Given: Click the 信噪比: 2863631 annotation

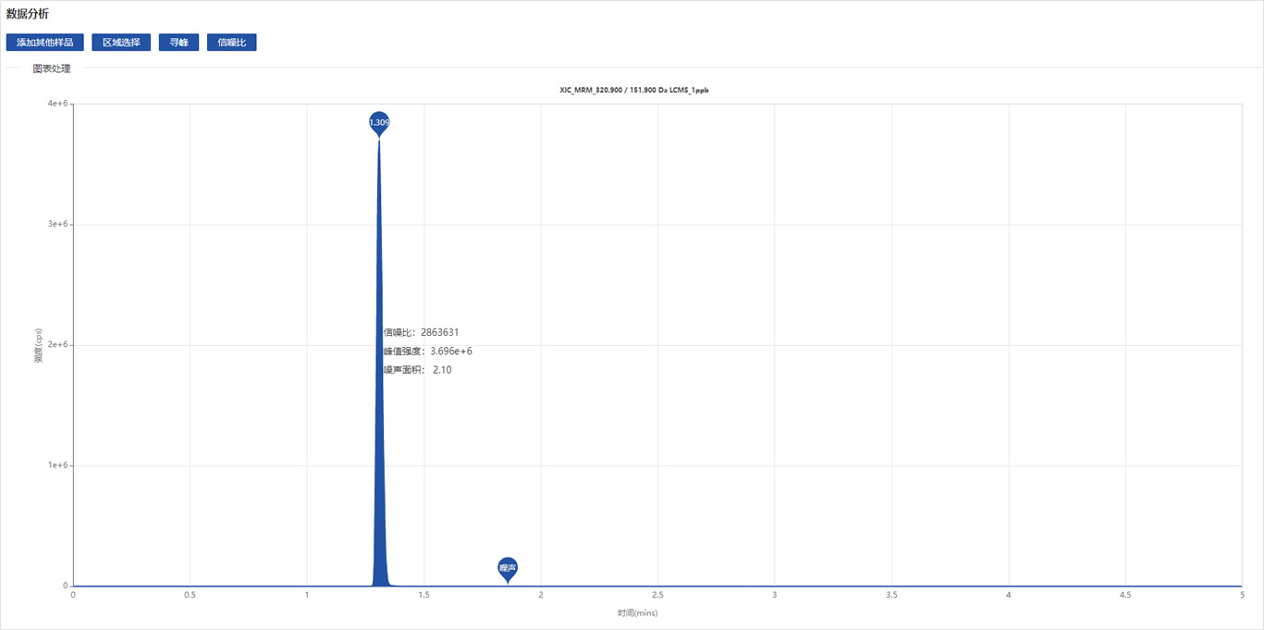Looking at the screenshot, I should [x=421, y=332].
